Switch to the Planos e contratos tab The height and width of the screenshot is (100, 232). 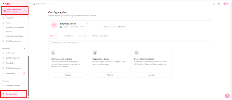click(100, 36)
